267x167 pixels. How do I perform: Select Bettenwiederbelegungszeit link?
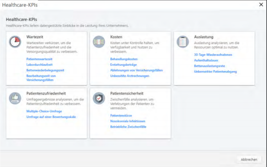coord(45,70)
